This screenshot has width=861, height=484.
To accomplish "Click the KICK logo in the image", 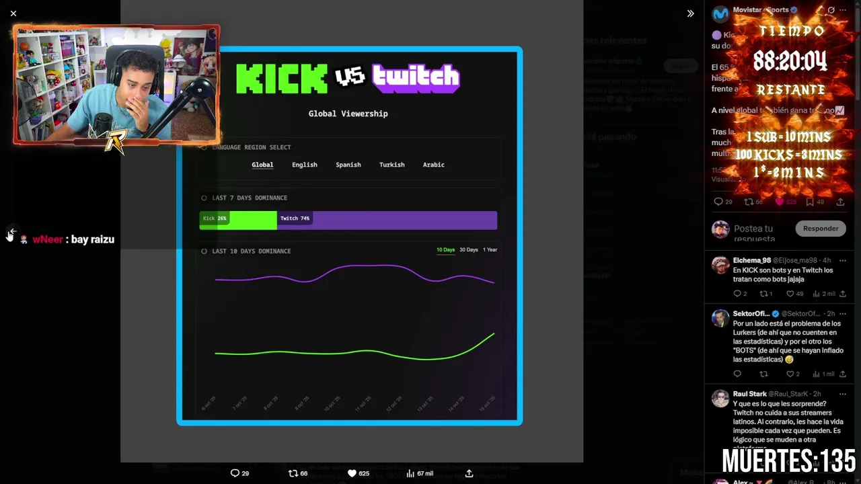I will (x=281, y=79).
